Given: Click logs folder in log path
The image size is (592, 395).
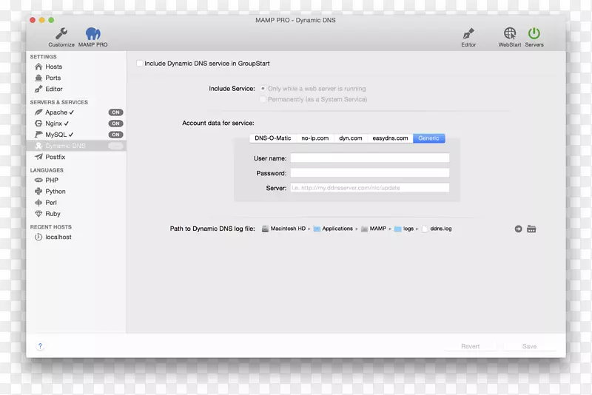Looking at the screenshot, I should point(403,229).
